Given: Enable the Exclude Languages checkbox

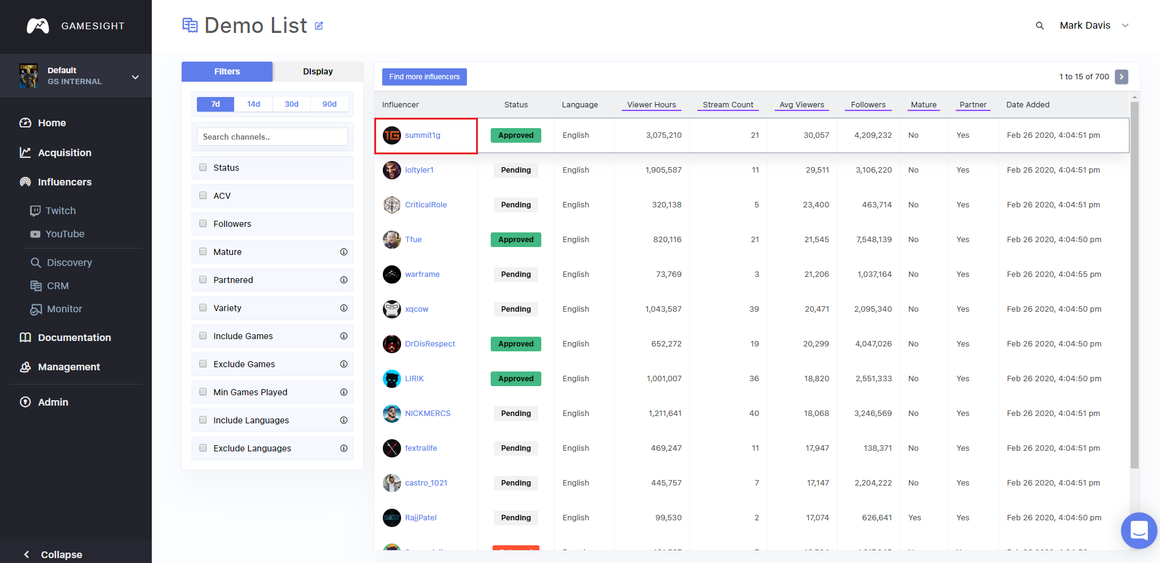Looking at the screenshot, I should click(x=203, y=448).
